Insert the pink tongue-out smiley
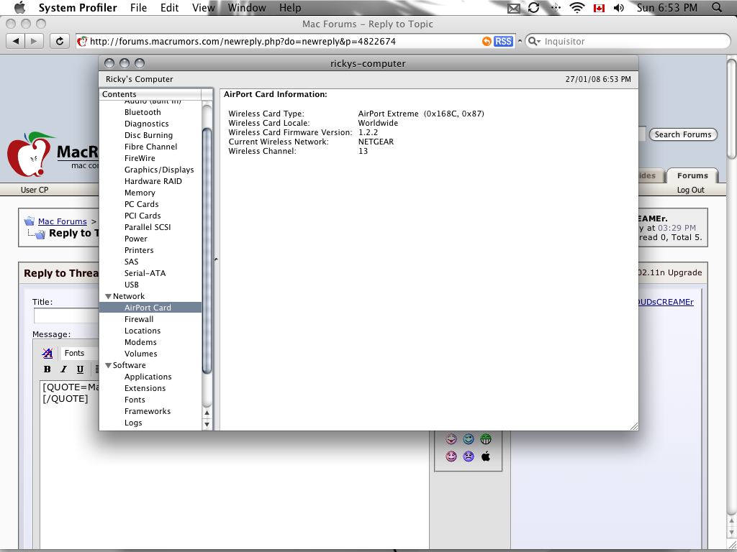 [x=451, y=439]
